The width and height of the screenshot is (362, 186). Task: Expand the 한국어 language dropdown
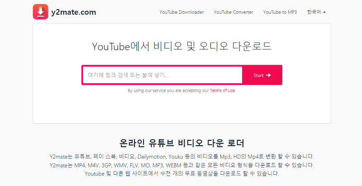click(316, 12)
